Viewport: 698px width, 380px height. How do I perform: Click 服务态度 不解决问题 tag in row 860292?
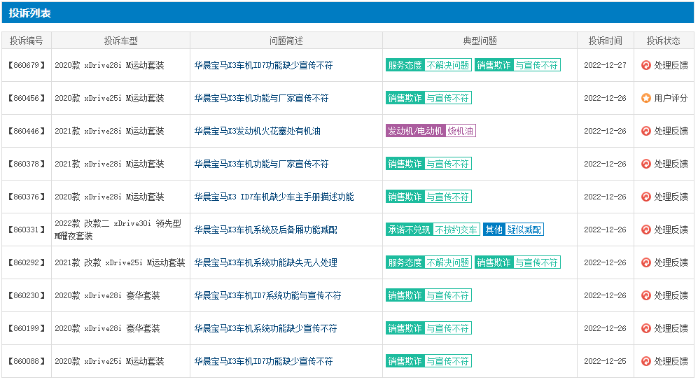click(x=428, y=263)
